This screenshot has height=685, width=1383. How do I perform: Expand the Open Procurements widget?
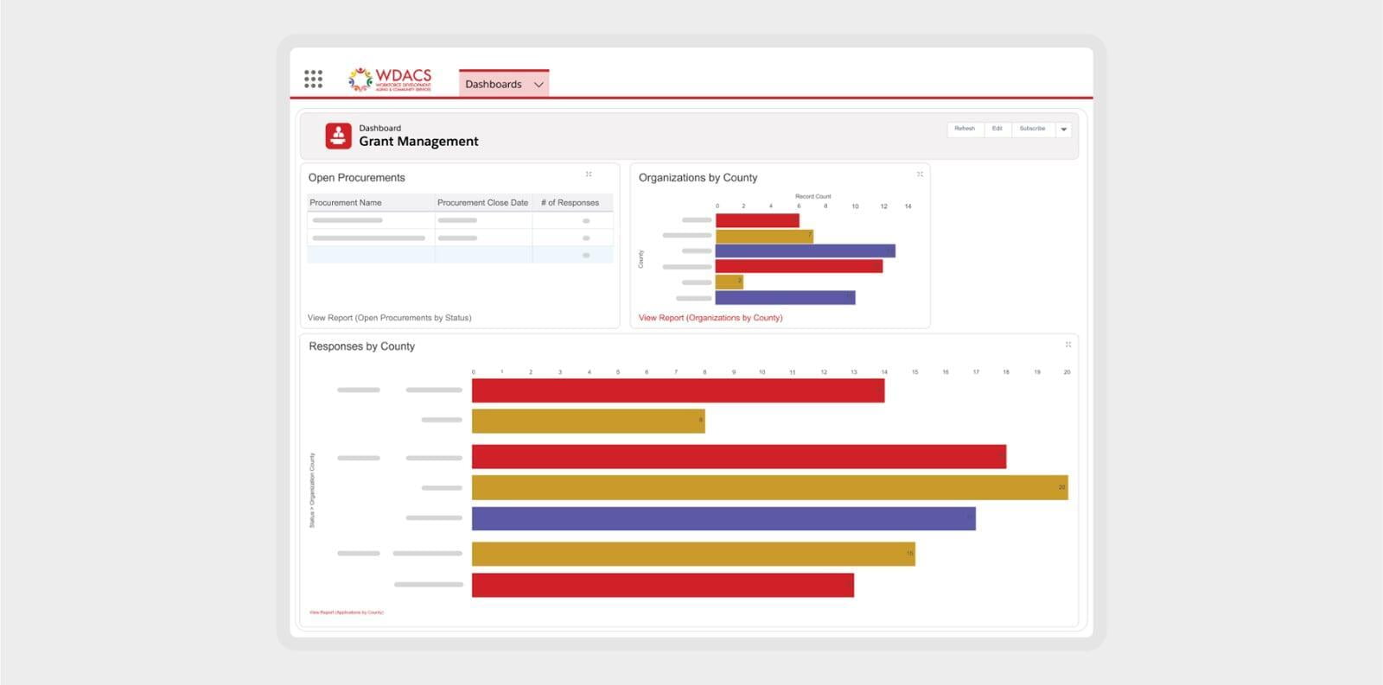point(589,174)
